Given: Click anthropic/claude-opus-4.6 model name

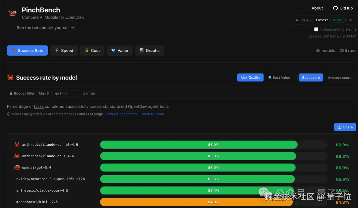Looking at the screenshot, I should pos(48,156).
